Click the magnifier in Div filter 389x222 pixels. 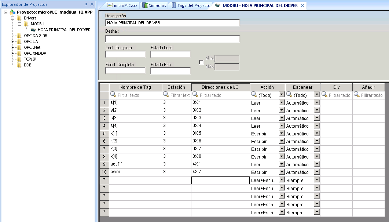[x=324, y=95]
